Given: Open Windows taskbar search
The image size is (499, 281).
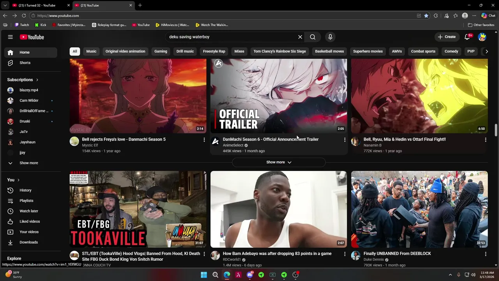Looking at the screenshot, I should (215, 275).
